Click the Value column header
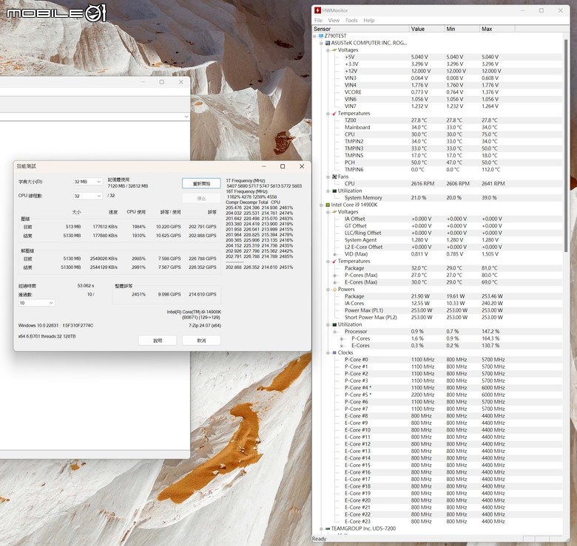 coord(427,29)
